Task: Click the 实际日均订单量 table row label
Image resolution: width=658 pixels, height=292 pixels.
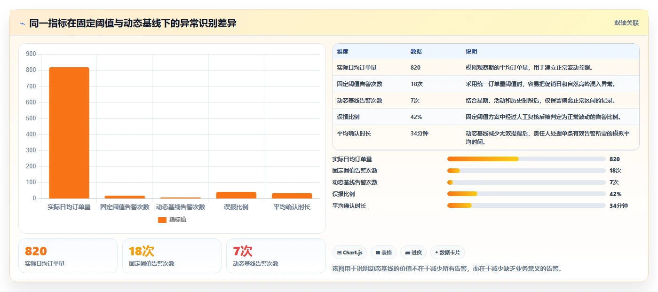Action: coord(357,68)
